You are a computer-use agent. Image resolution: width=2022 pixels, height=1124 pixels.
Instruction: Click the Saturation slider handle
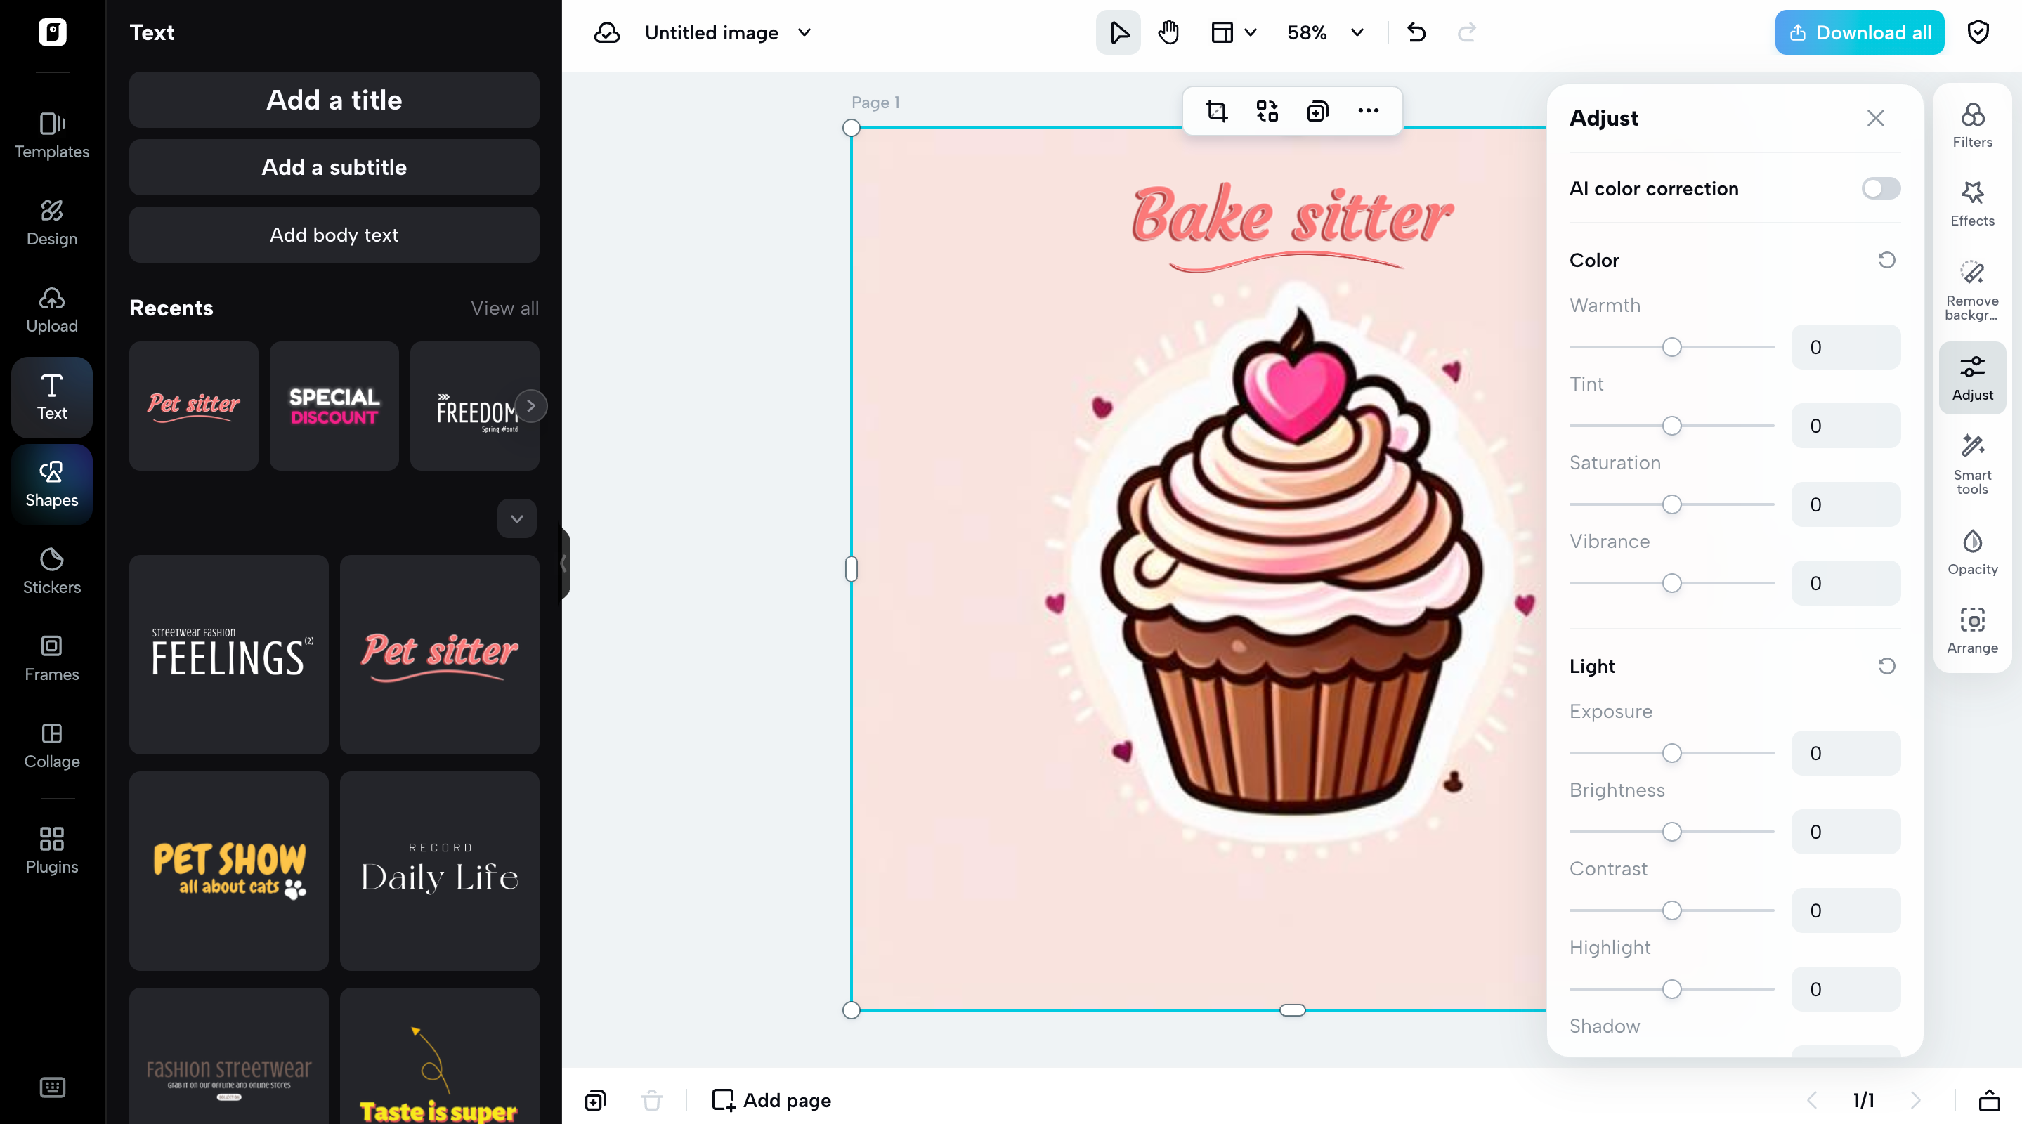[1672, 504]
